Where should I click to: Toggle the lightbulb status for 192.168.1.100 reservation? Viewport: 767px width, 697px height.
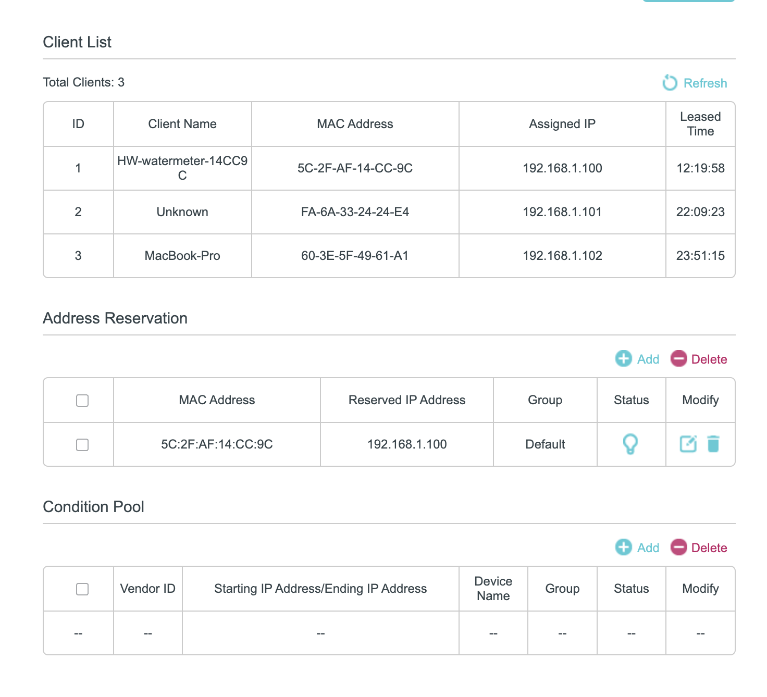coord(630,444)
